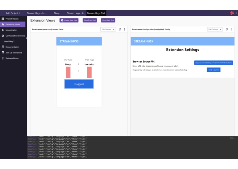This screenshot has height=169, width=238.
Task: Click the Extension Views page title
Action: click(43, 21)
